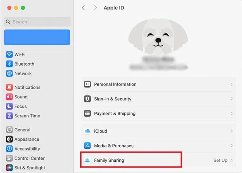Viewport: 242px width, 173px height.
Task: Click the yellow minimize window button
Action: pos(16,8)
